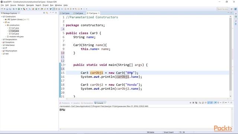The image size is (238, 134).
Task: Click the Open Type toolbar icon
Action: (42, 9)
